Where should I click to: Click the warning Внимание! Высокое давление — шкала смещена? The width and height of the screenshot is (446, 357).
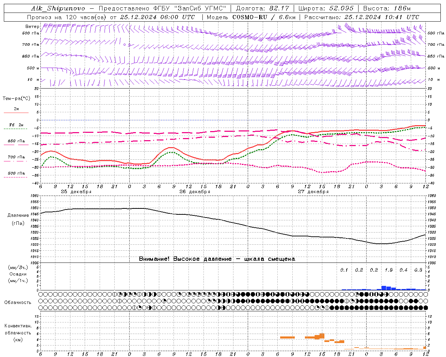point(217,259)
